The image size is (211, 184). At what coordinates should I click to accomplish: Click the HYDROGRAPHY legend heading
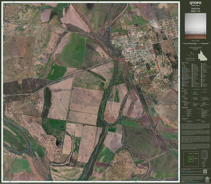click(x=184, y=102)
